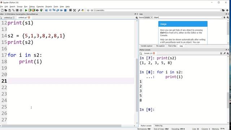Open the Tools menu
The width and height of the screenshot is (231, 130).
click(x=56, y=6)
